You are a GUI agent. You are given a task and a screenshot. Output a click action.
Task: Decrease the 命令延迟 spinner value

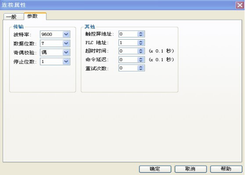141,61
